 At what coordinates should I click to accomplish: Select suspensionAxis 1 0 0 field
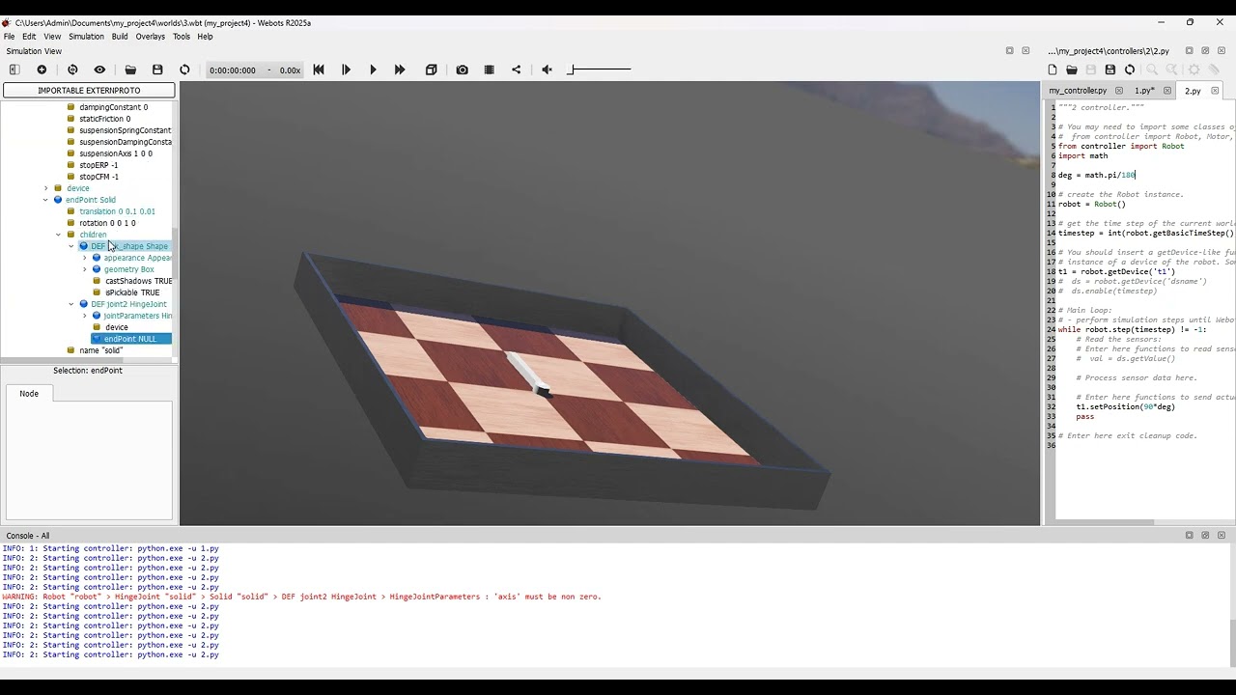(116, 153)
